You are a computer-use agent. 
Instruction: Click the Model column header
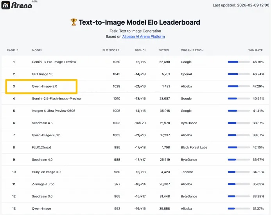pos(37,50)
